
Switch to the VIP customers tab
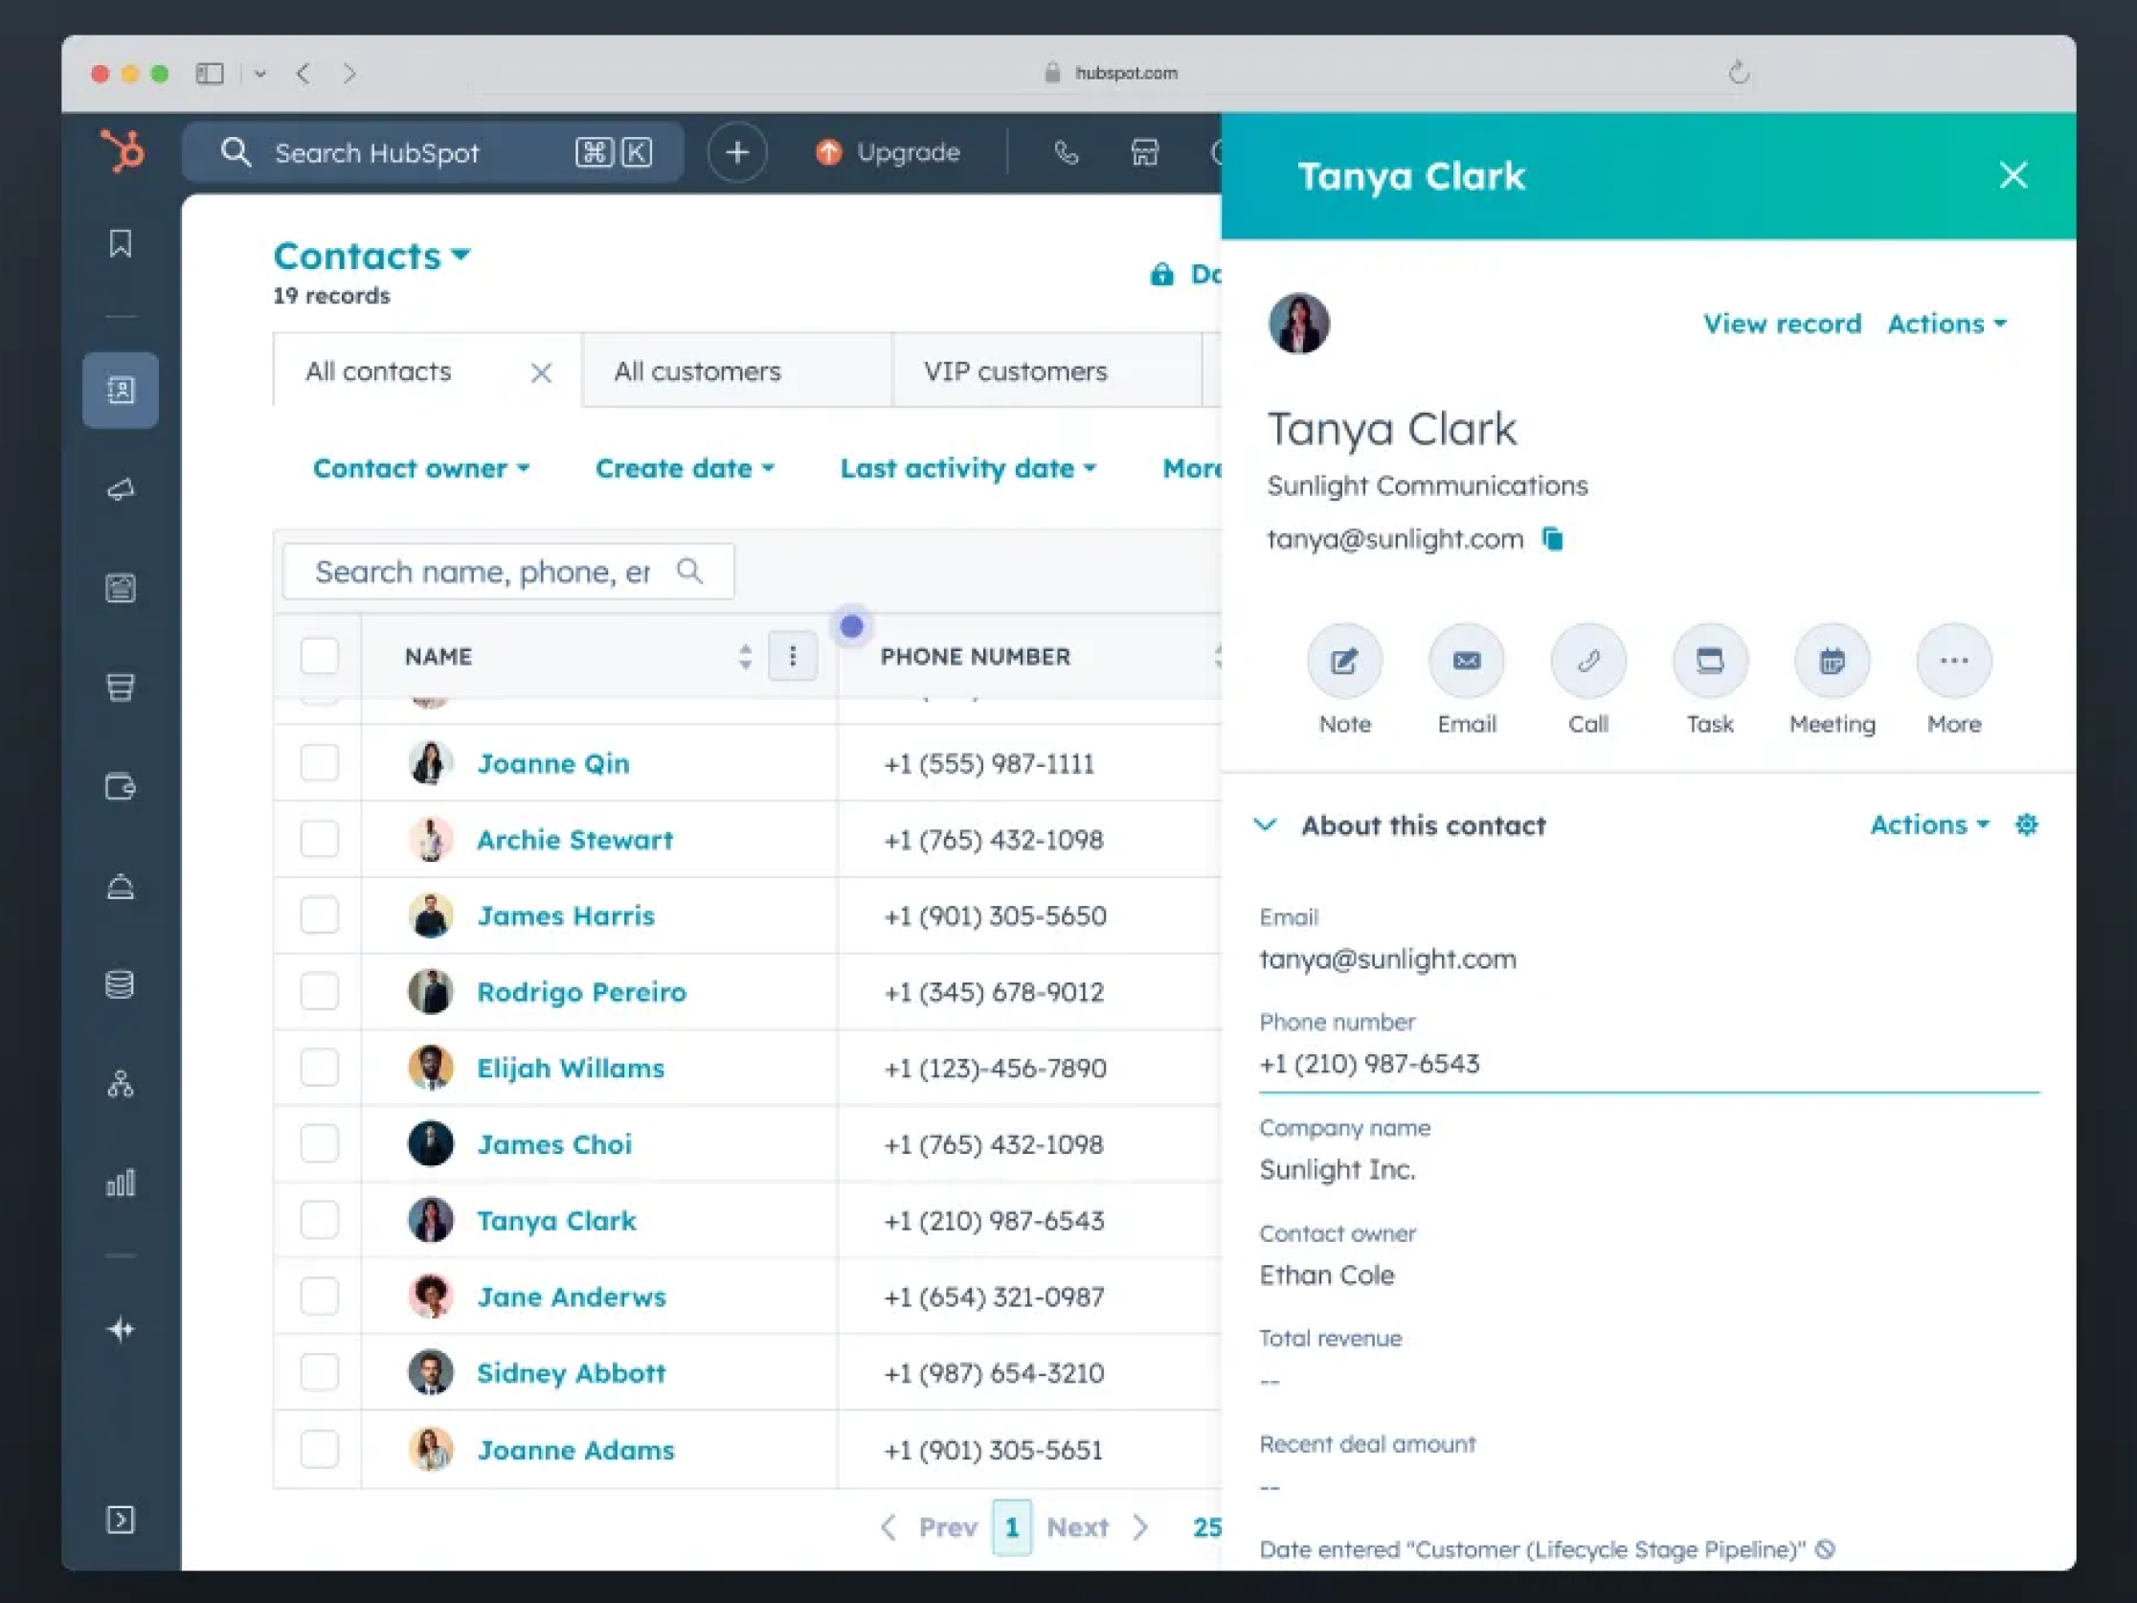[x=1047, y=371]
